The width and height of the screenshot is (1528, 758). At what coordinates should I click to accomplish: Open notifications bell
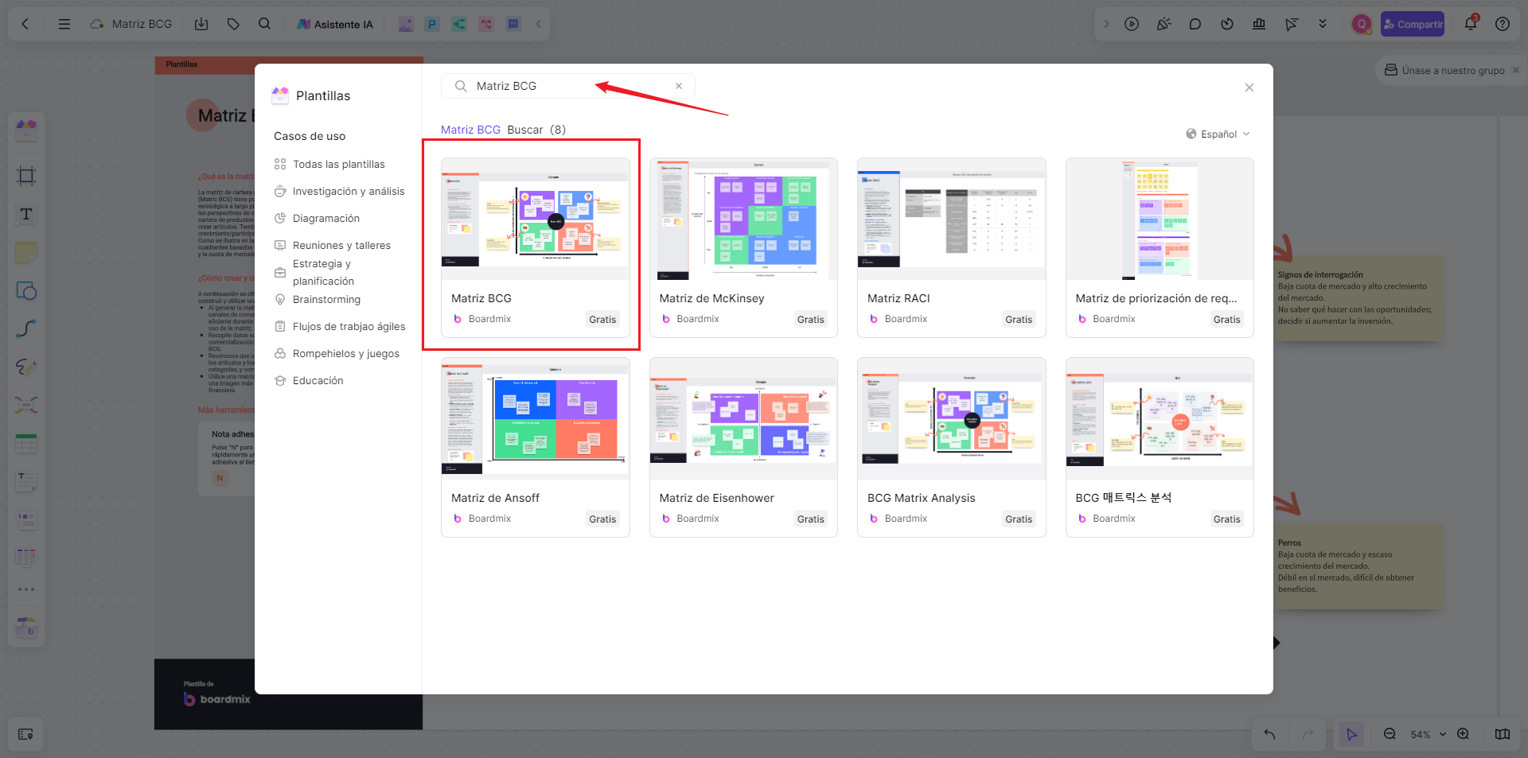pos(1471,23)
